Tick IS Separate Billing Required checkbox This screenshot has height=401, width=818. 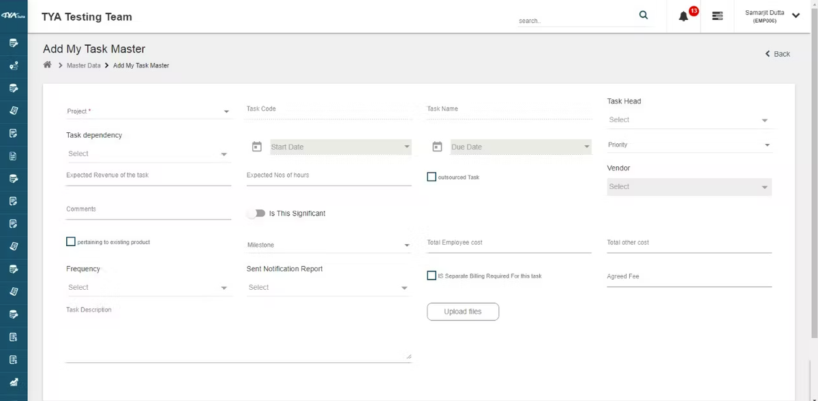point(431,276)
